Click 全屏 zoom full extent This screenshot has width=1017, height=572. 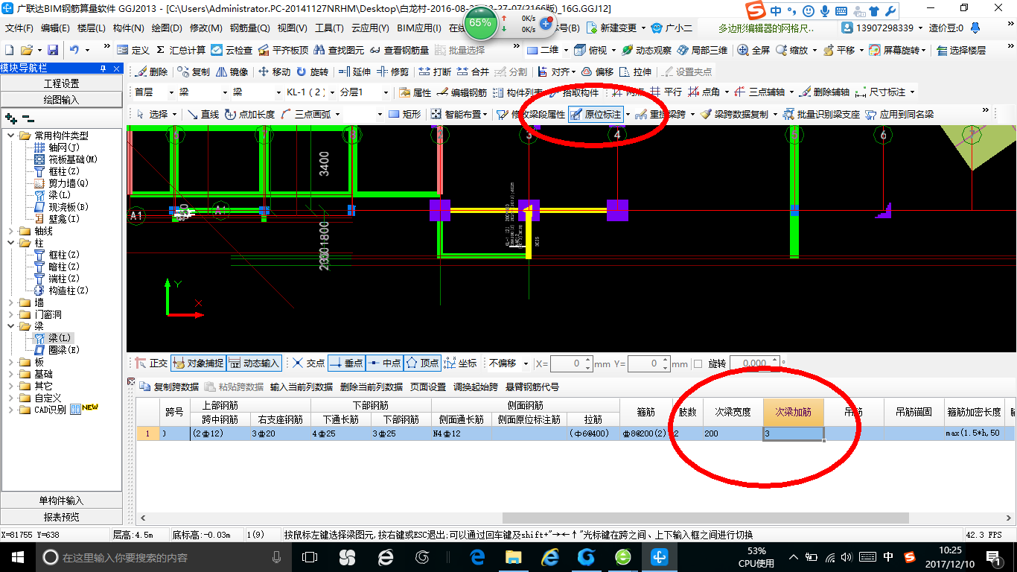click(x=753, y=50)
